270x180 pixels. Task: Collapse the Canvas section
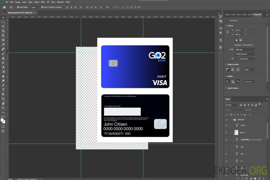[226, 25]
